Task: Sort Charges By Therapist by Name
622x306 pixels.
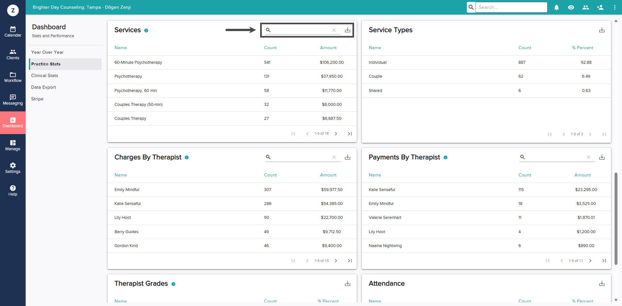Action: click(x=121, y=175)
